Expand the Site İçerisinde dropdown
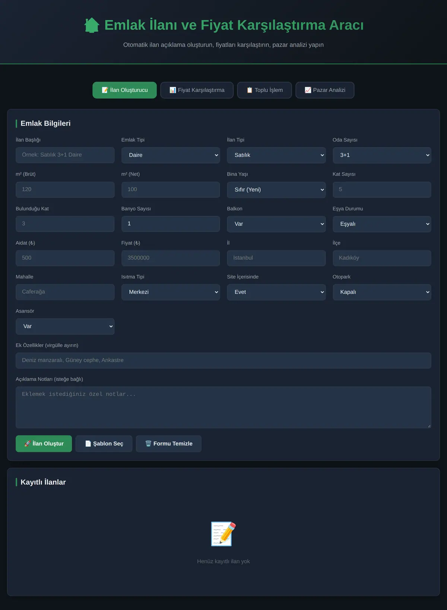447x610 pixels. click(x=276, y=292)
